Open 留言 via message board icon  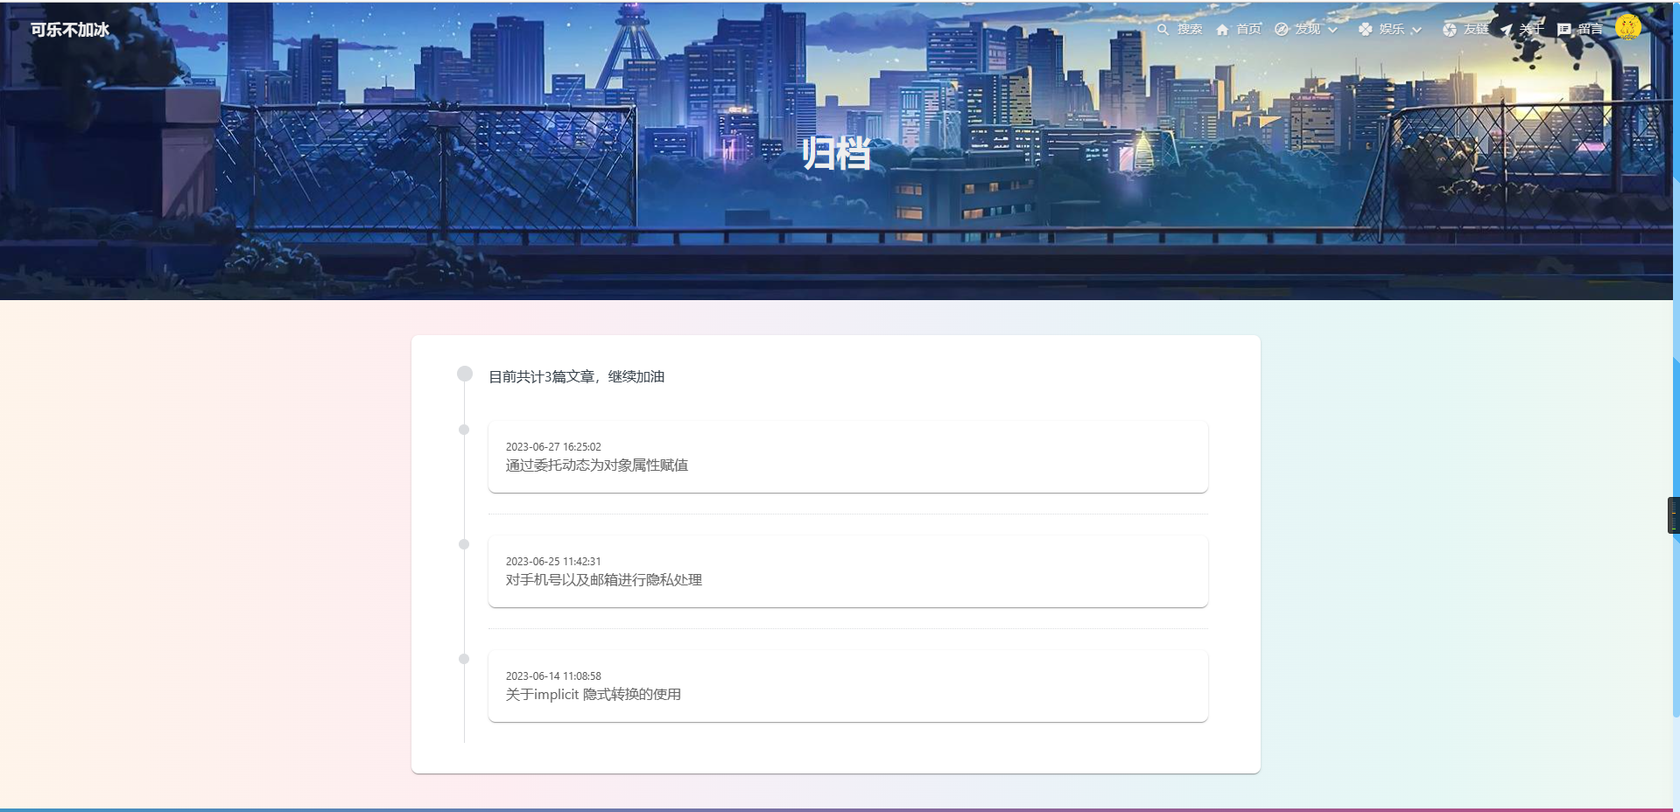tap(1564, 29)
